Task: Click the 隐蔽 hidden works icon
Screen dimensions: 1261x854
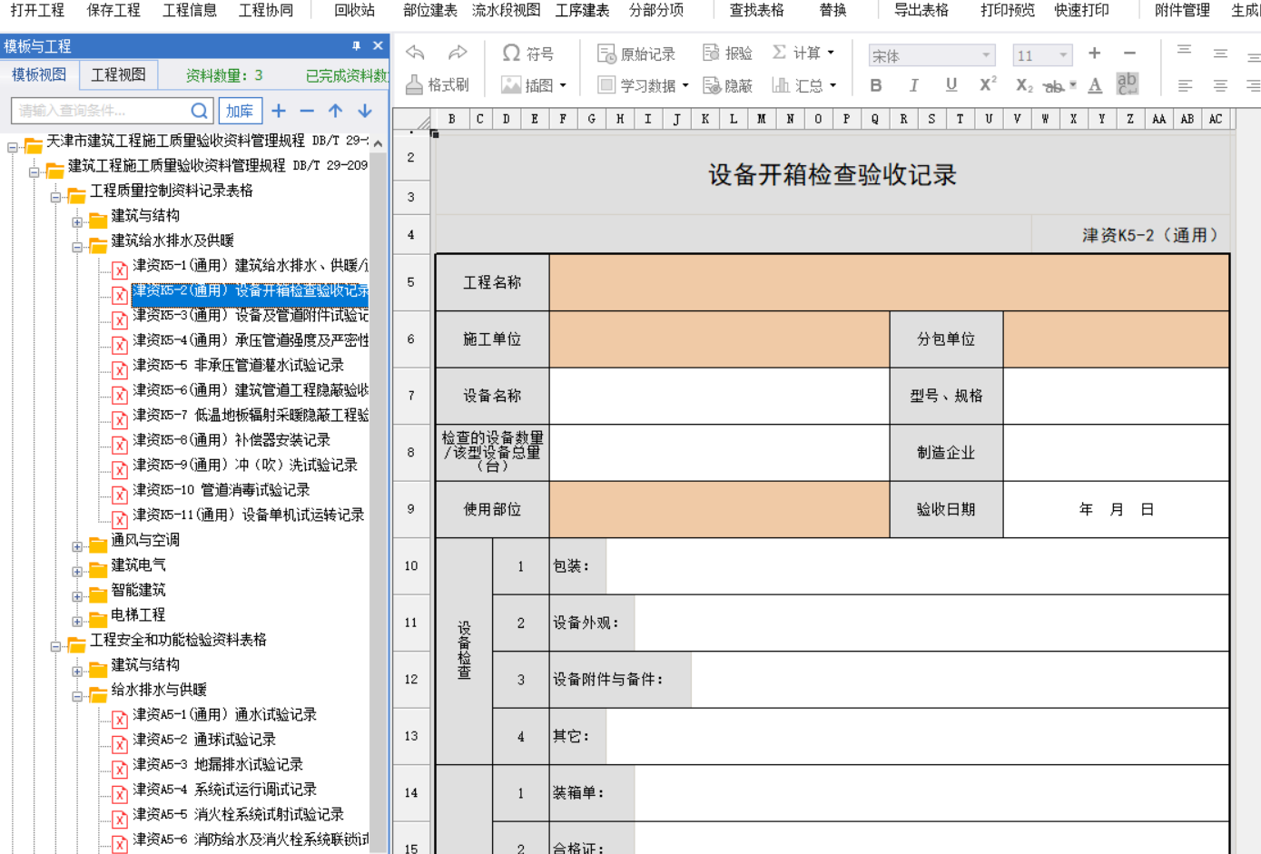Action: [x=728, y=85]
